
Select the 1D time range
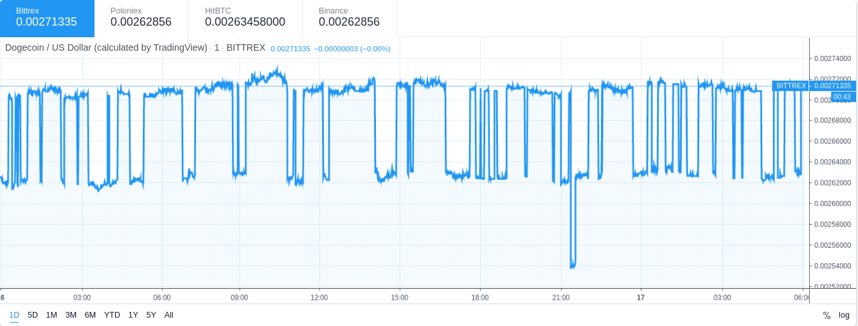tap(14, 315)
